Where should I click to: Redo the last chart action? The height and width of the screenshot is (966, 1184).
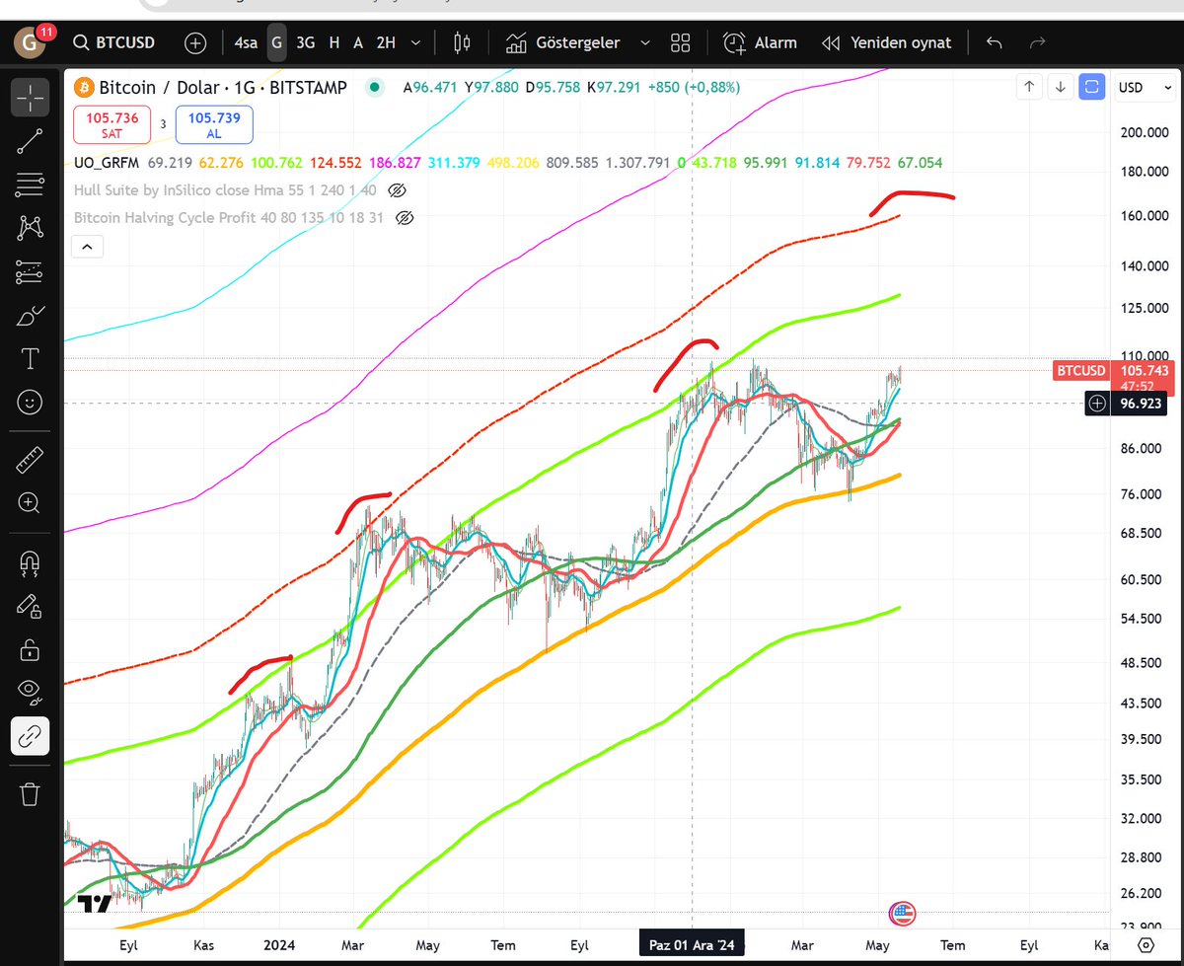tap(1037, 43)
